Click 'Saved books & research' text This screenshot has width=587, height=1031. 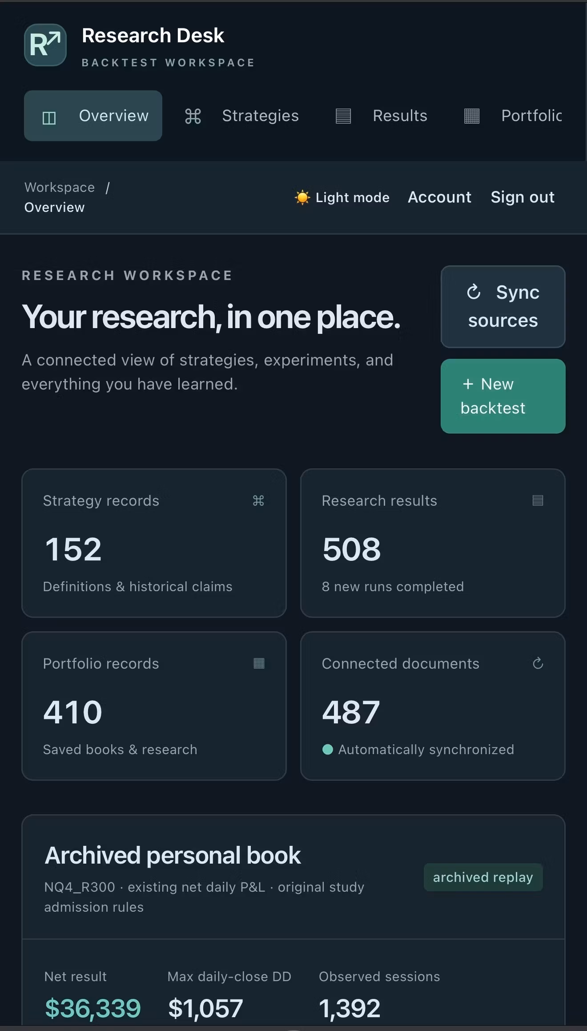coord(120,750)
